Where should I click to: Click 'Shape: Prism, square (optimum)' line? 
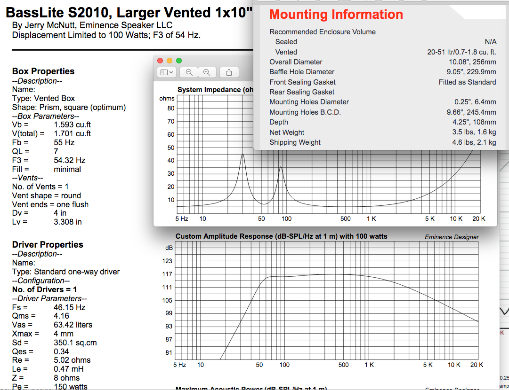click(x=69, y=107)
